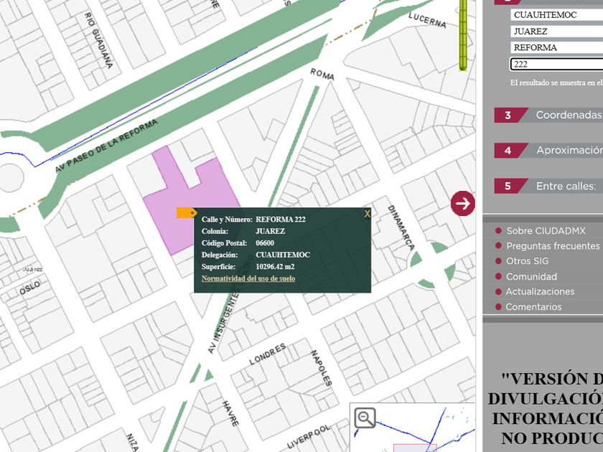Click the red bullet beside Comentarios
This screenshot has height=452, width=603.
pyautogui.click(x=498, y=307)
